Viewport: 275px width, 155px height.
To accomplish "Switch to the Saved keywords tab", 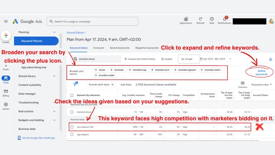I will [120, 48].
